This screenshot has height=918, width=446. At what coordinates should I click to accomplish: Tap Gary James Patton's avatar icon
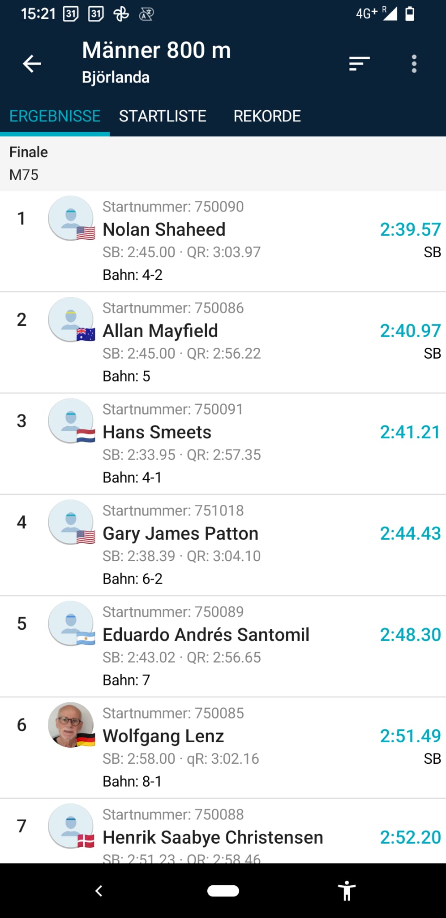coord(71,522)
